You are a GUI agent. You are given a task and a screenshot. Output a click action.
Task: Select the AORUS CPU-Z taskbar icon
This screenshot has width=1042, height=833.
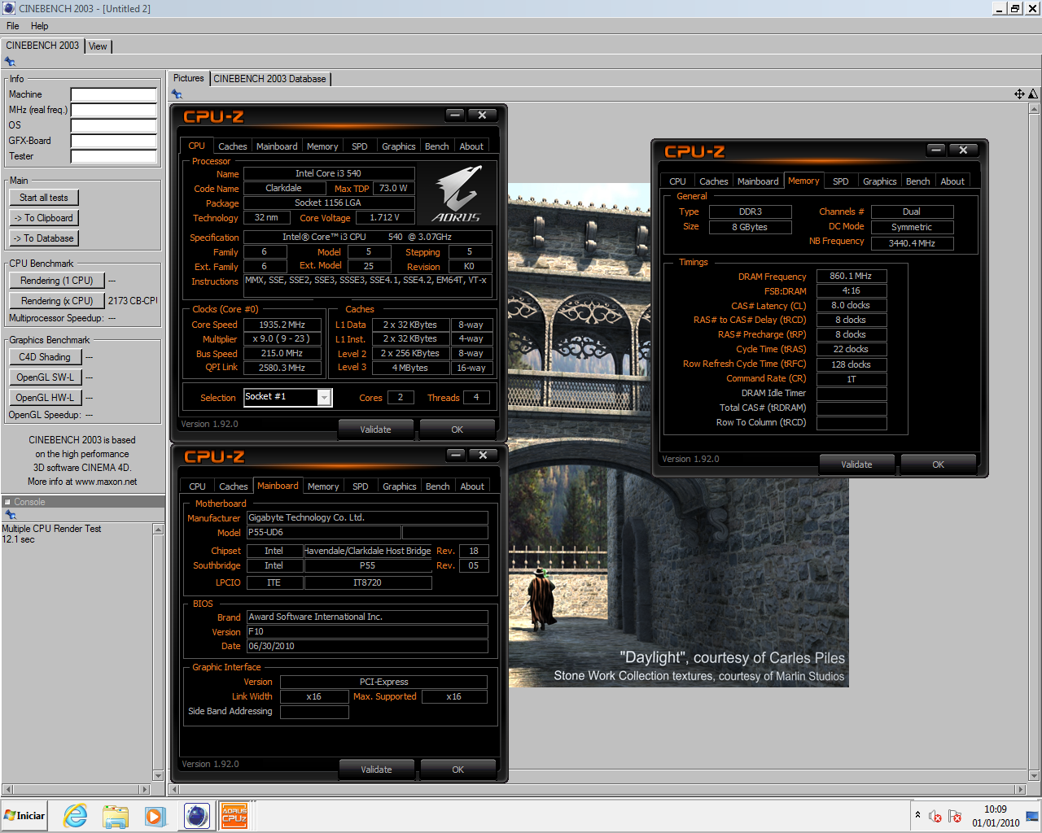(234, 816)
